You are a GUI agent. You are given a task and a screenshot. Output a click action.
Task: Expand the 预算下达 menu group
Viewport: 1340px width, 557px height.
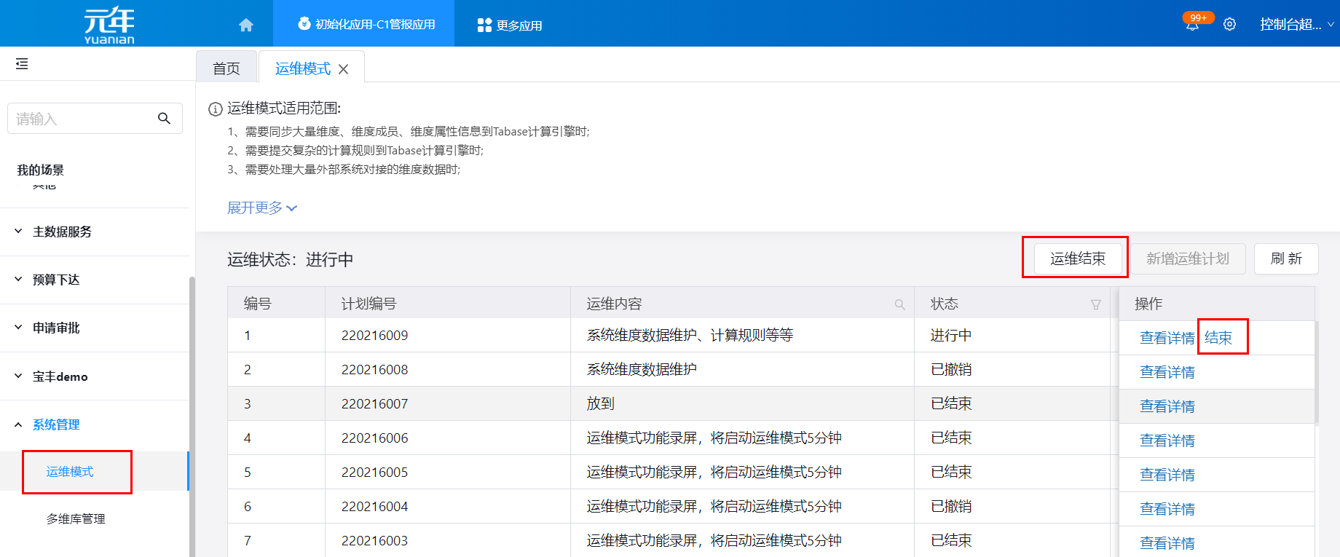pos(56,280)
